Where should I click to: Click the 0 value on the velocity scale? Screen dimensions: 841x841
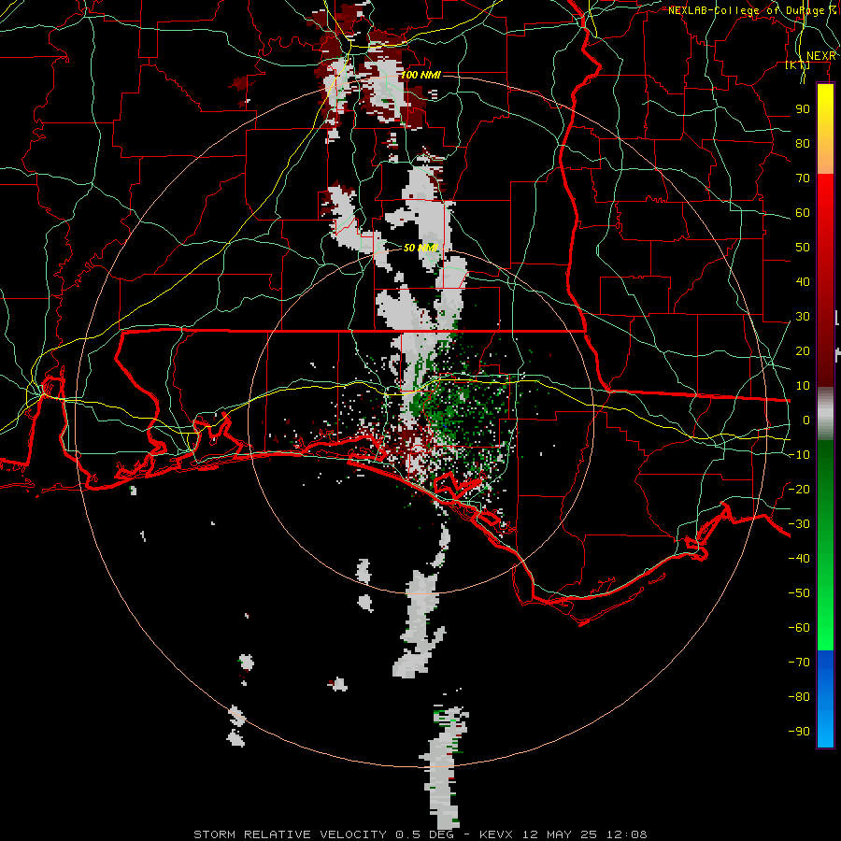806,420
